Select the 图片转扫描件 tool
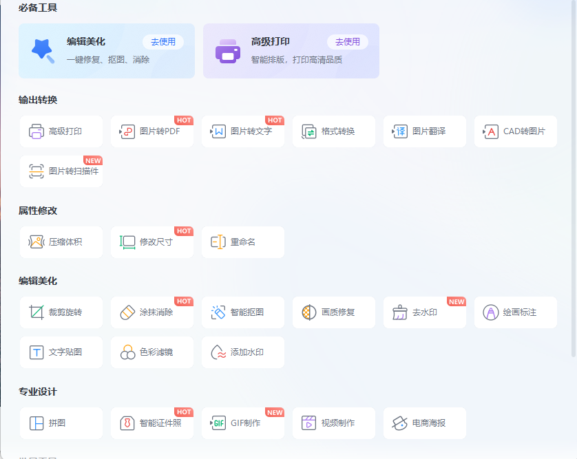Viewport: 577px width, 459px height. (61, 171)
